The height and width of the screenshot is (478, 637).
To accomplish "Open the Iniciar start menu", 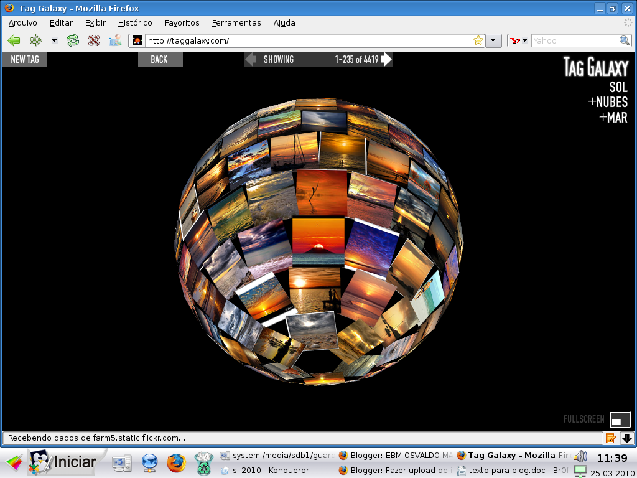I will (67, 462).
